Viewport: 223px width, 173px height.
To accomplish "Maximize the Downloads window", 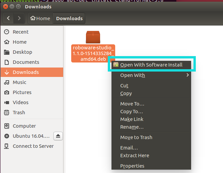I will coord(18,6).
